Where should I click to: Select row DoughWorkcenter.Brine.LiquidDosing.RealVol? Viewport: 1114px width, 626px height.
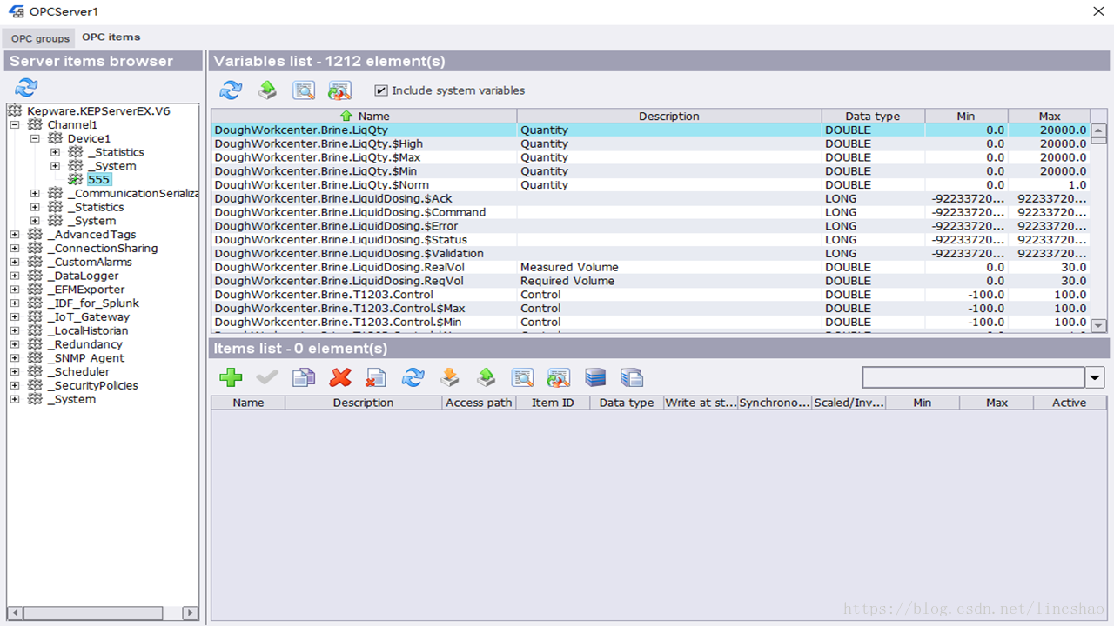[650, 267]
